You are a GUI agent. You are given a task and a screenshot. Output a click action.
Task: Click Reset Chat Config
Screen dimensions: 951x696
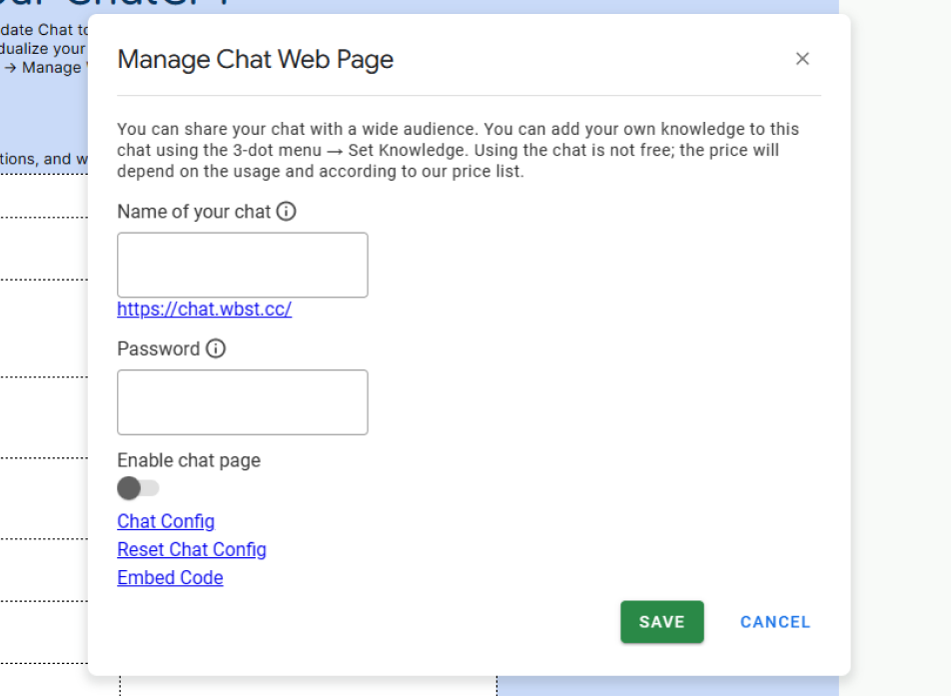[191, 549]
